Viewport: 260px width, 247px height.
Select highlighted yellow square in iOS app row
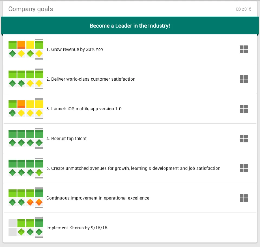point(39,104)
